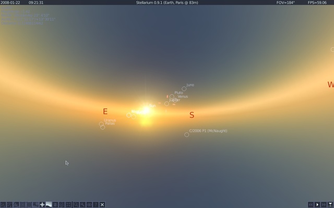The width and height of the screenshot is (334, 208).
Task: Toggle ground landscape display
Action: pyautogui.click(x=35, y=204)
